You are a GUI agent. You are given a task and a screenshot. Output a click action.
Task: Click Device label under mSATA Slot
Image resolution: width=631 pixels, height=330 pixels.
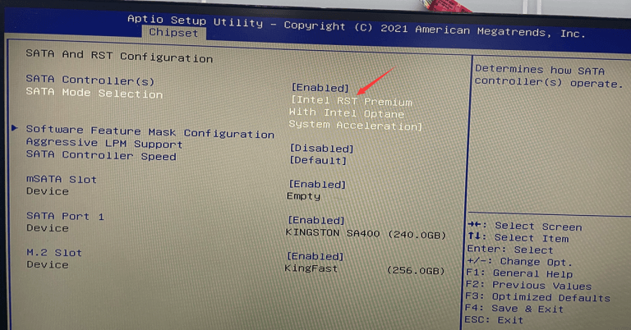[x=48, y=191]
